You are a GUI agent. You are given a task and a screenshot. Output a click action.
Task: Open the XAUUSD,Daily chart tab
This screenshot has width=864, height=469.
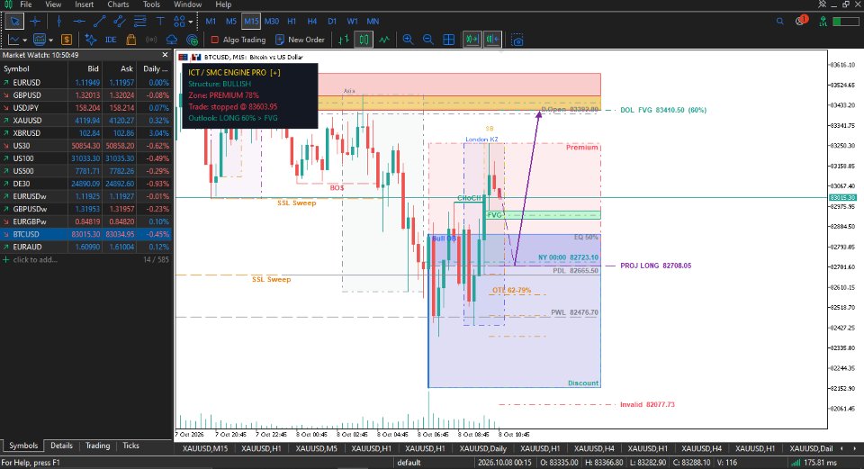[483, 448]
